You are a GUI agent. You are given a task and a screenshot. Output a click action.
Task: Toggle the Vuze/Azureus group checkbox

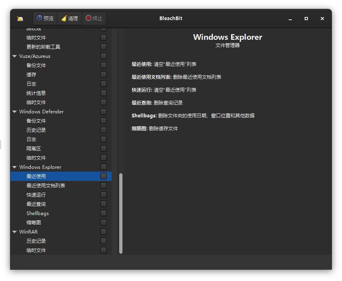104,56
